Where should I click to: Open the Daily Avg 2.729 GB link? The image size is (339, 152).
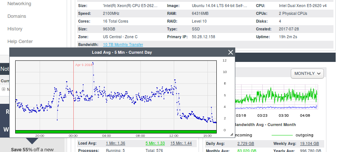pos(246,143)
